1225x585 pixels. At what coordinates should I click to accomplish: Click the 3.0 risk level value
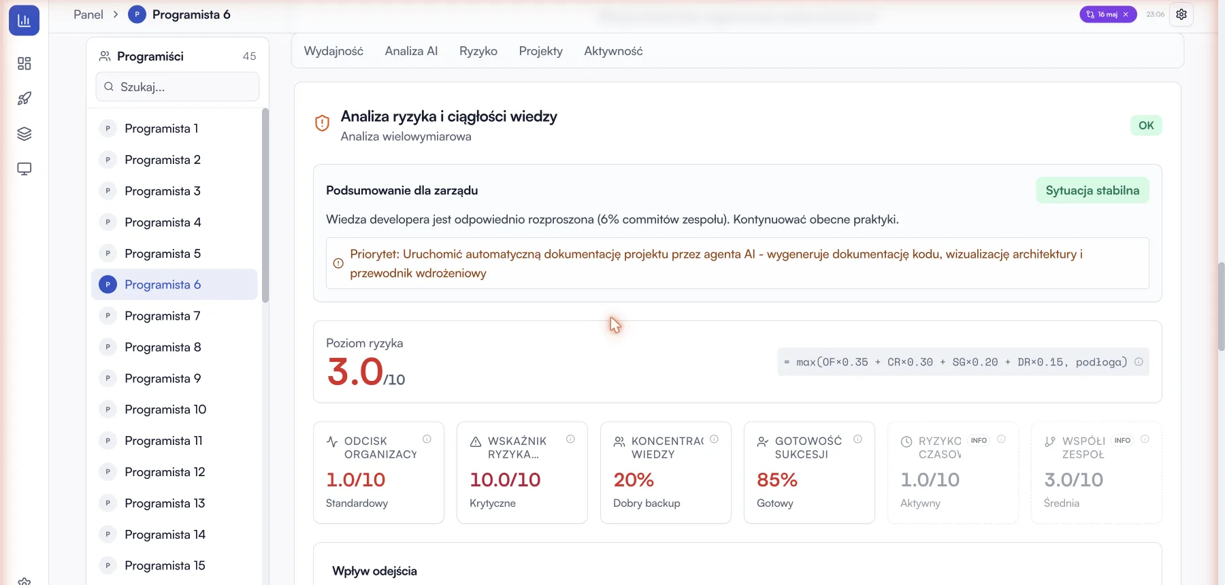pos(355,372)
